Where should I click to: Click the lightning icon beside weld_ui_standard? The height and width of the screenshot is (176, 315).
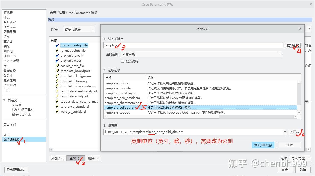click(58, 111)
